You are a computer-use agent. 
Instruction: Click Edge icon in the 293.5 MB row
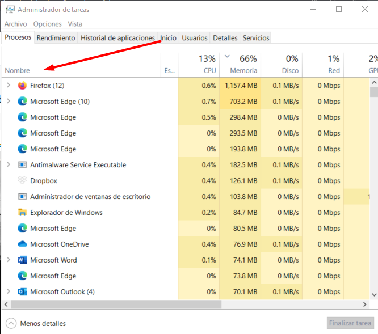pyautogui.click(x=22, y=133)
